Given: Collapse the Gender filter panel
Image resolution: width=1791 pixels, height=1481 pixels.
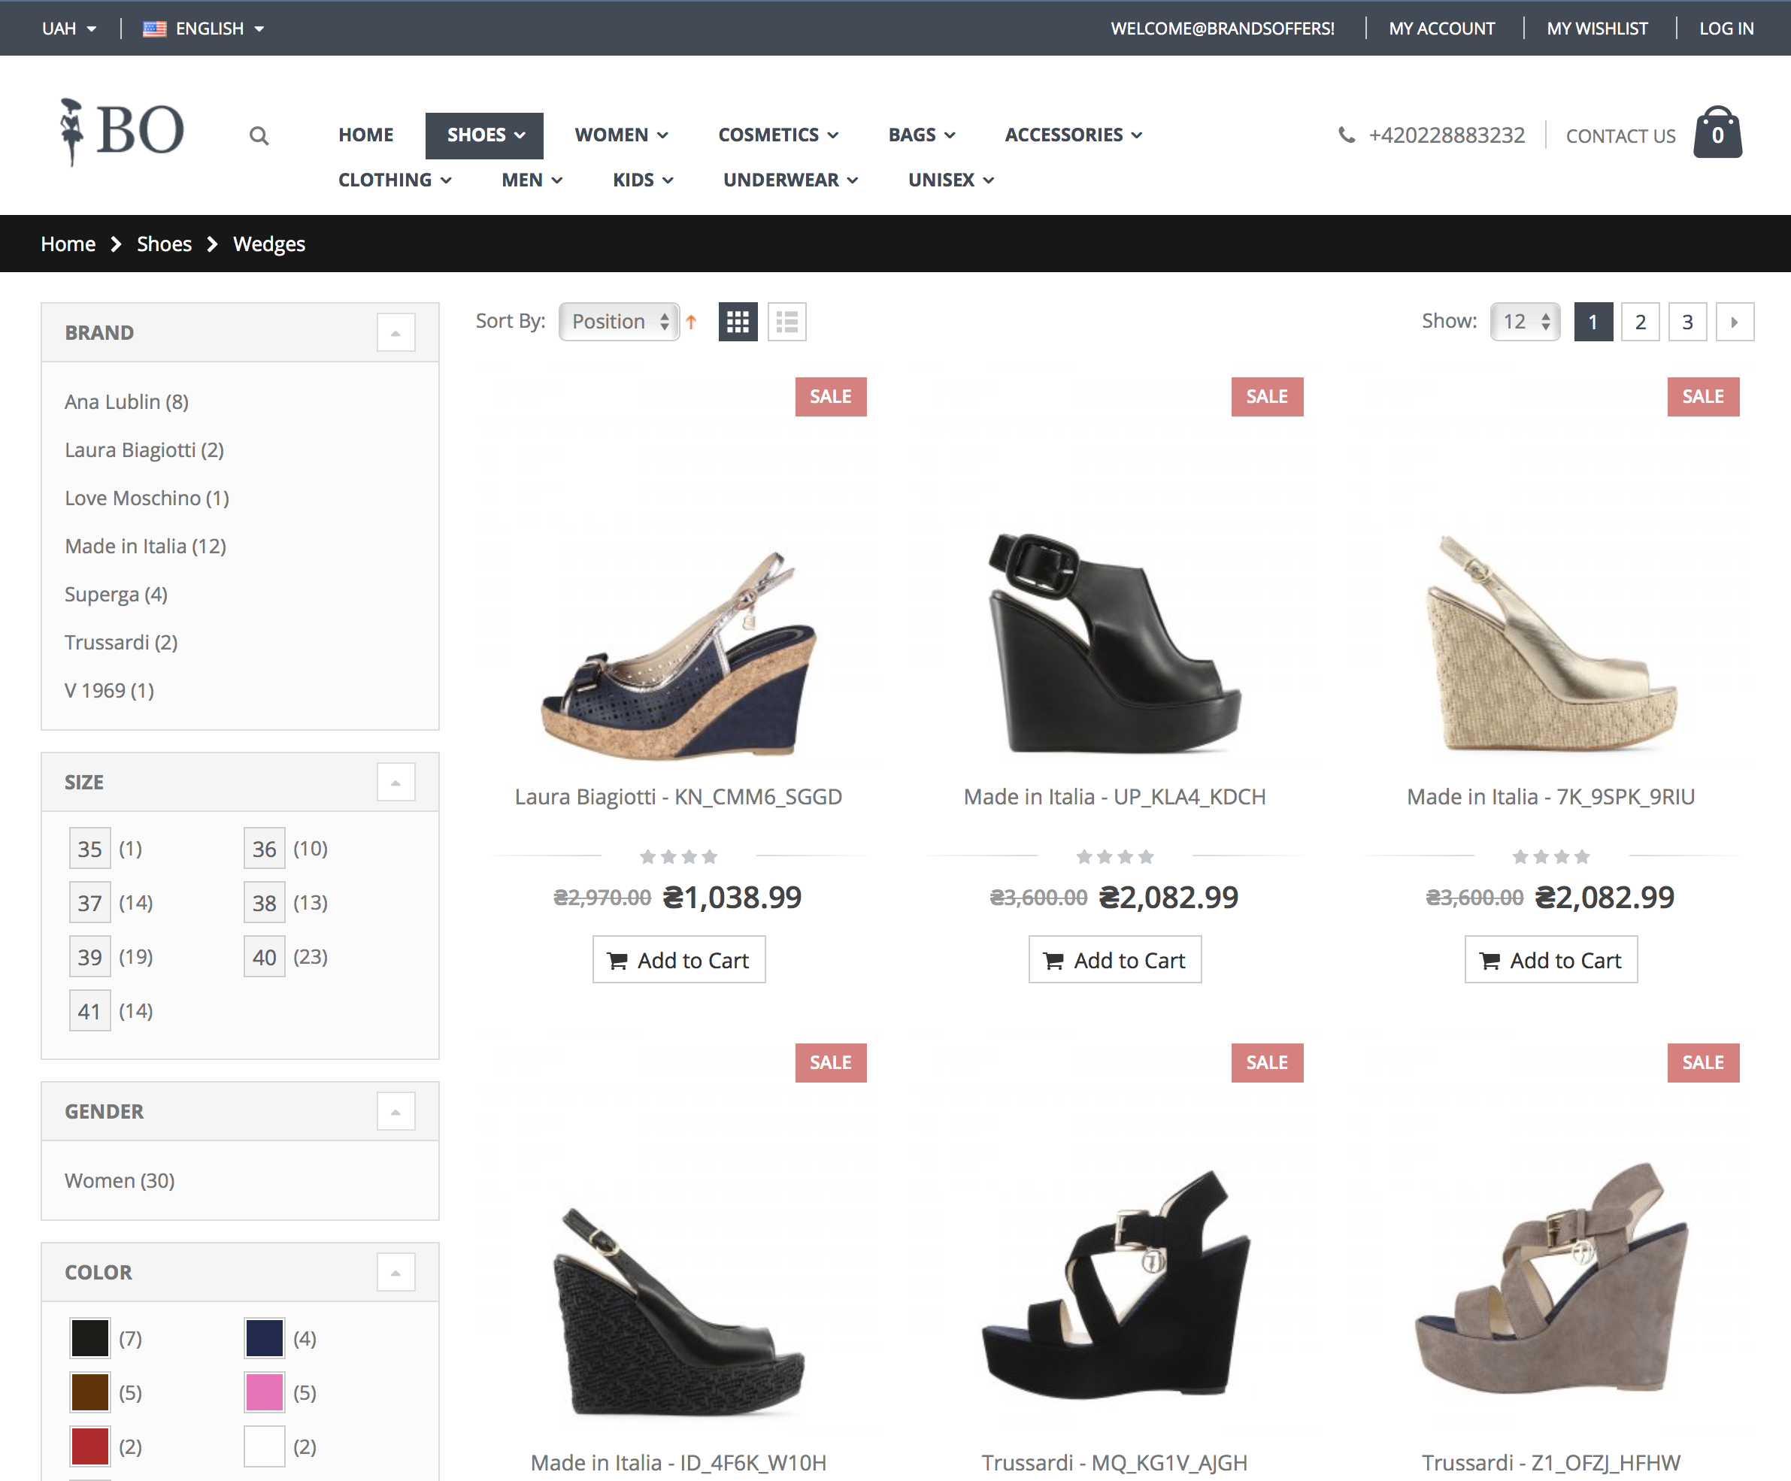Looking at the screenshot, I should pos(395,1112).
